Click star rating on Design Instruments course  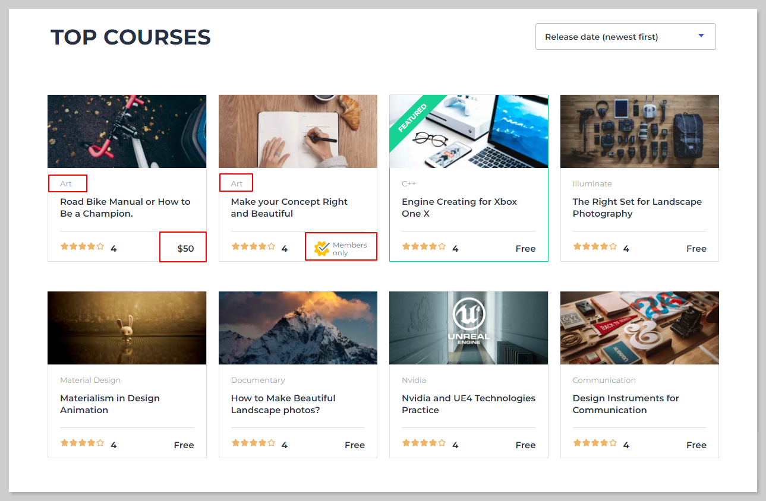(595, 443)
